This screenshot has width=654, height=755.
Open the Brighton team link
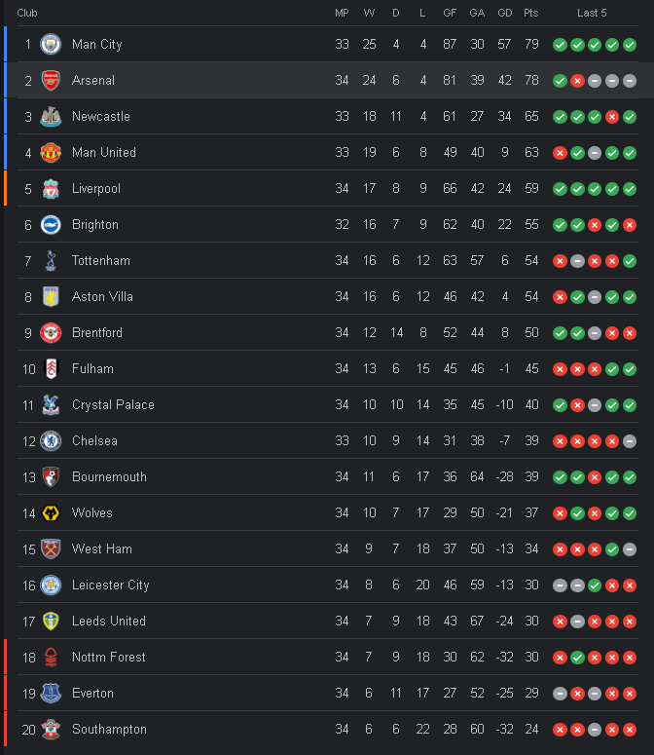94,224
